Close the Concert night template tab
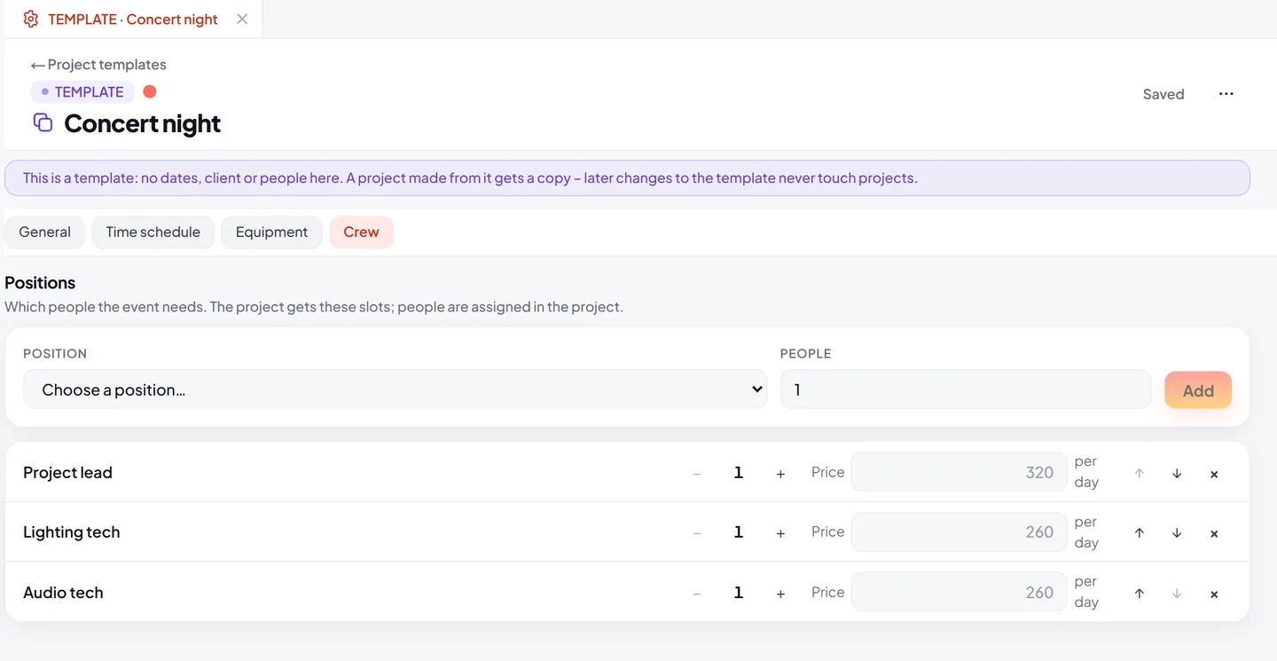This screenshot has height=661, width=1277. 242,19
